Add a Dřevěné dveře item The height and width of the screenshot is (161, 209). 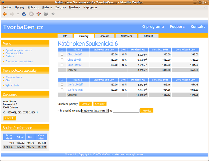14,77
